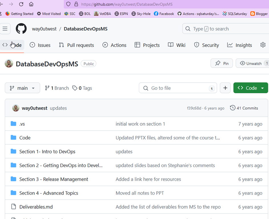Open the Deliverables.md file
Viewport: 269px width, 219px height.
pos(36,207)
